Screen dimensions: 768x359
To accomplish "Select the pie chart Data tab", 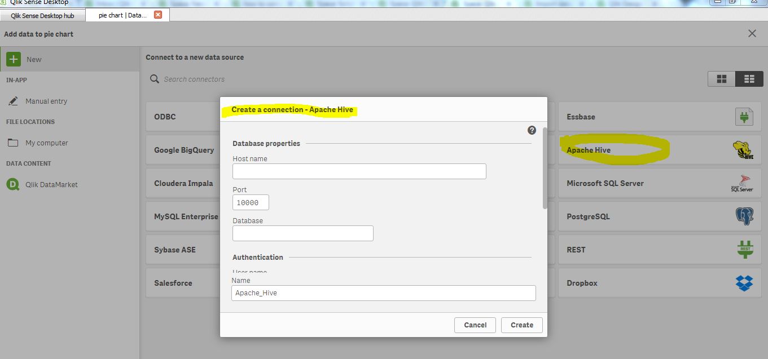I will coord(122,15).
